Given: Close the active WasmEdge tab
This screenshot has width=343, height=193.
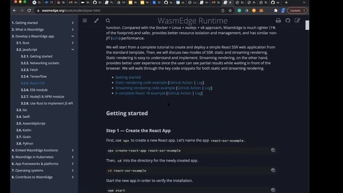Looking at the screenshot, I should click(230, 3).
